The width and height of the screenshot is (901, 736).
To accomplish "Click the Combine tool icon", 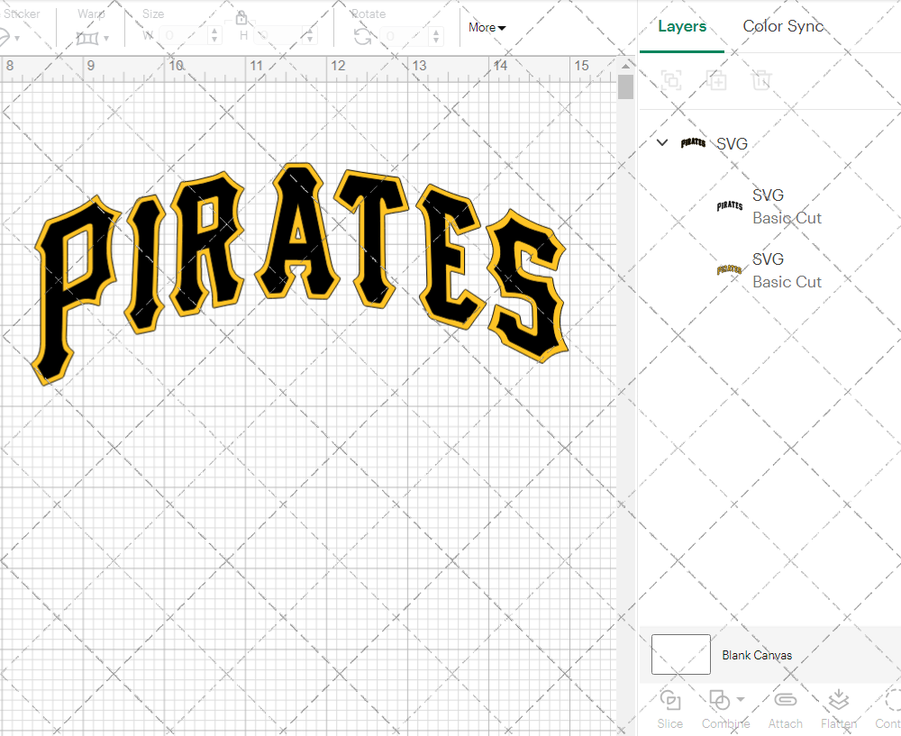I will click(x=719, y=700).
